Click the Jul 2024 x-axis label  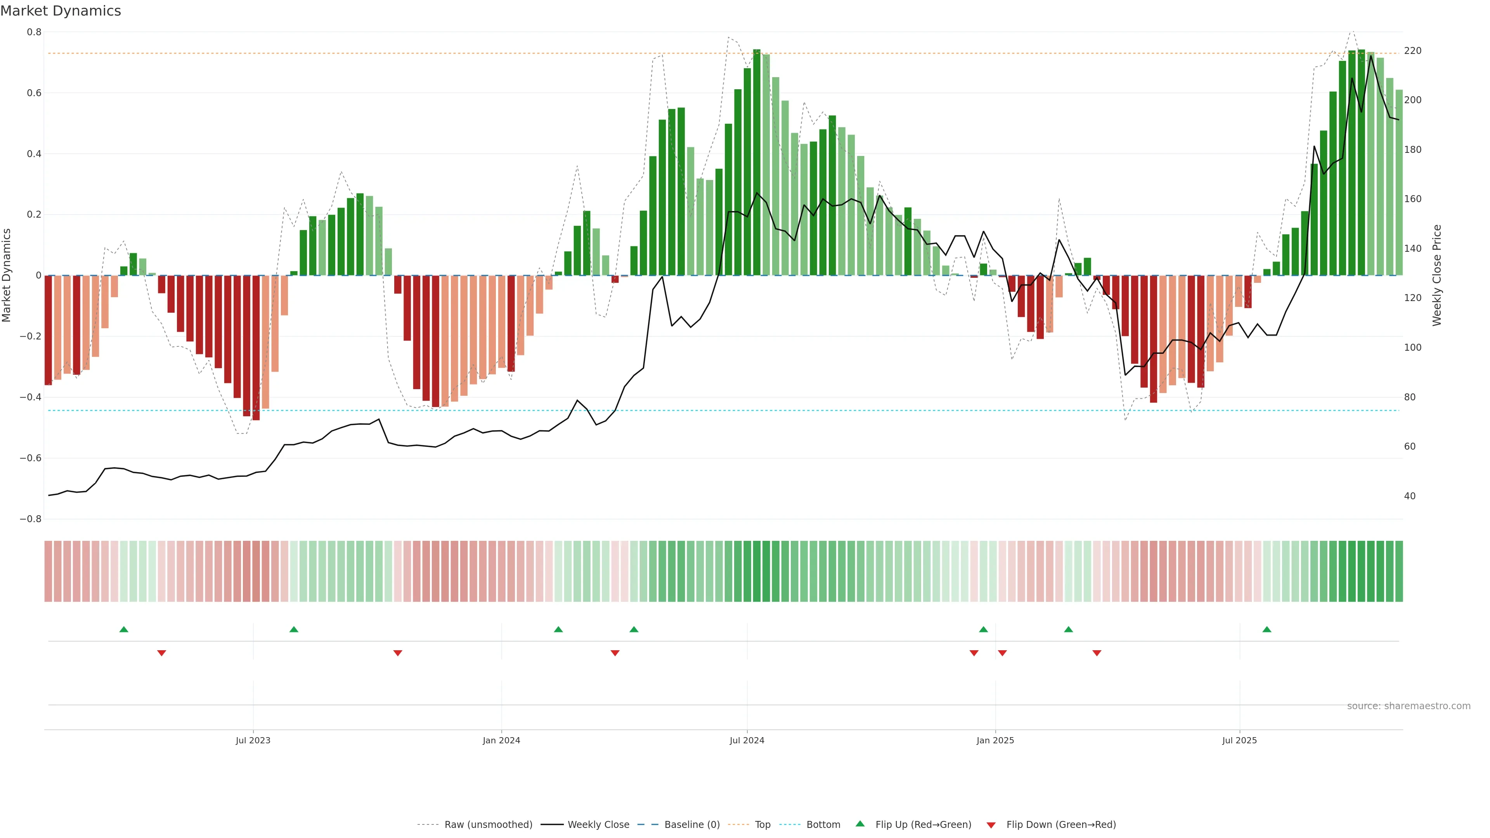(x=747, y=740)
